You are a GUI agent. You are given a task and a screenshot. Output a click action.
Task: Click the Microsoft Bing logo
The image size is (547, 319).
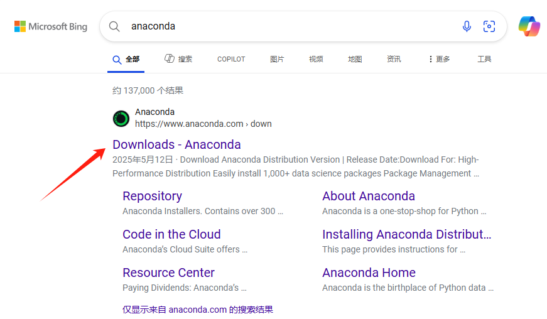(51, 26)
